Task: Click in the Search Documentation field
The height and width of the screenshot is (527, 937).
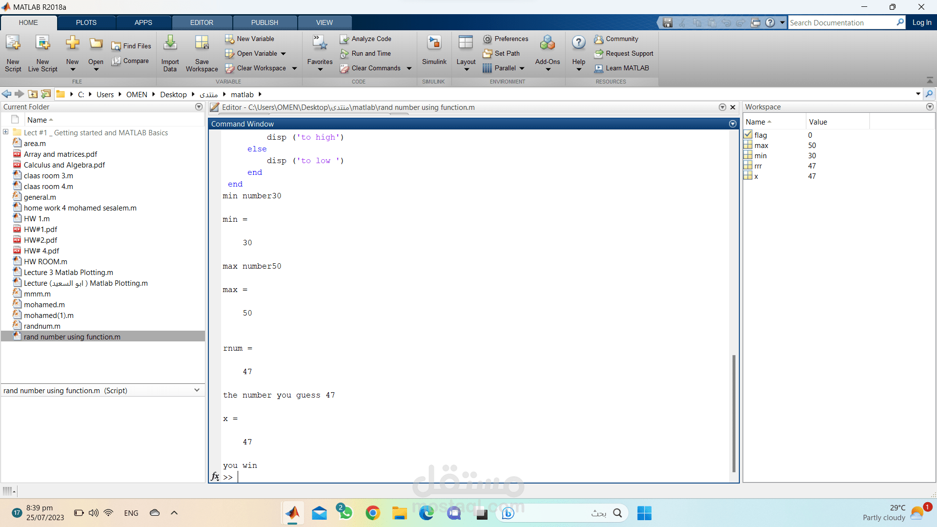Action: click(x=842, y=22)
